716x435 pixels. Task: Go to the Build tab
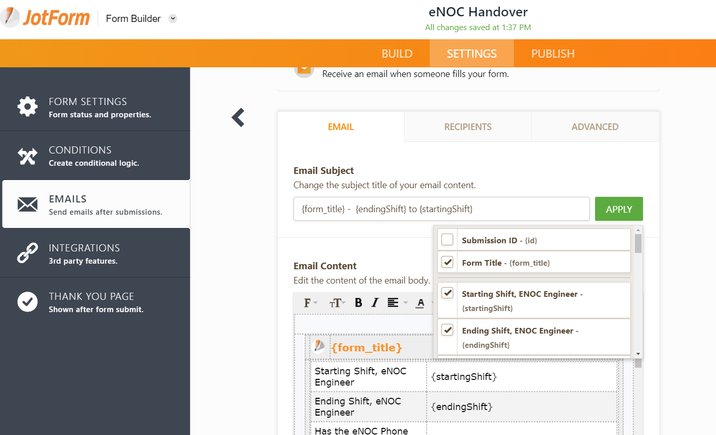397,54
